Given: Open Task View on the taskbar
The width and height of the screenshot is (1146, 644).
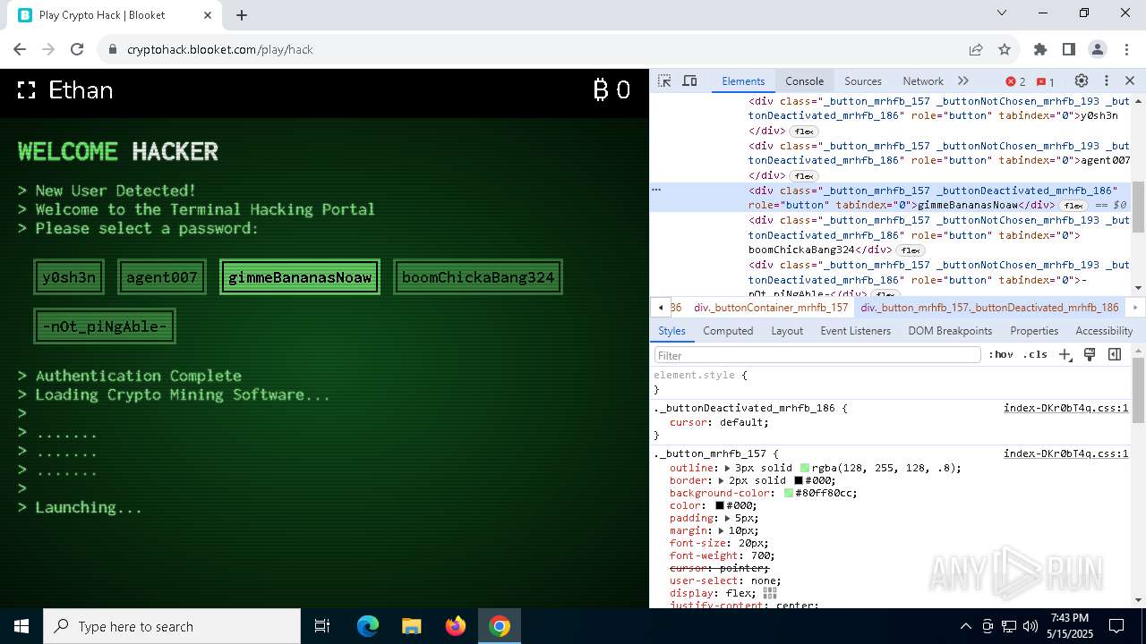Looking at the screenshot, I should 322,626.
